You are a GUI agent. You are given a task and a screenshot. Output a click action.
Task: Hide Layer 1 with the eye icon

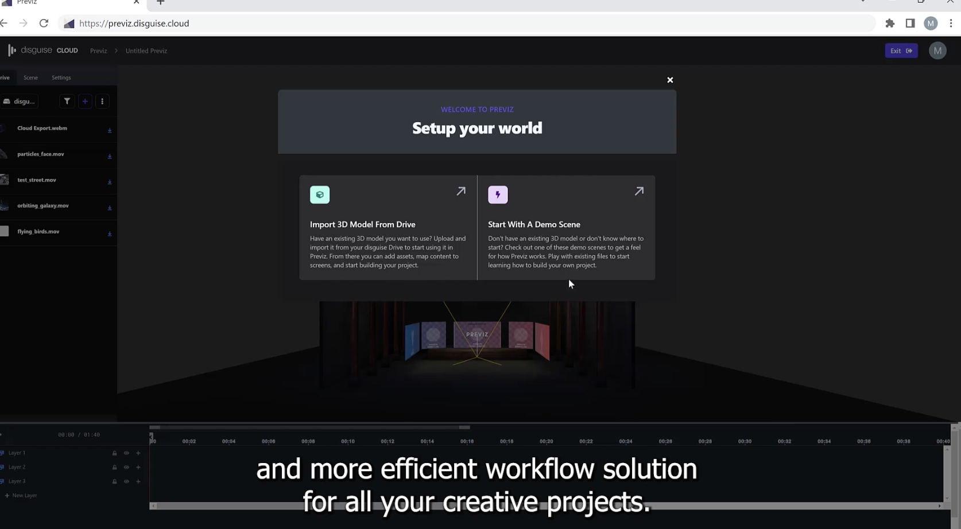126,453
